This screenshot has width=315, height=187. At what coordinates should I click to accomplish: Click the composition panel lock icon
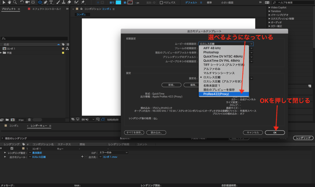pos(81,9)
